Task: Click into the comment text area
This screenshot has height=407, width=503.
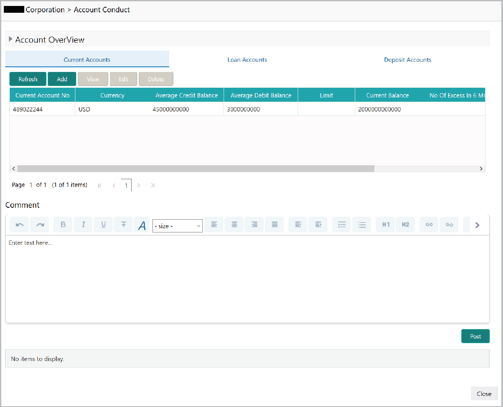Action: click(x=247, y=279)
